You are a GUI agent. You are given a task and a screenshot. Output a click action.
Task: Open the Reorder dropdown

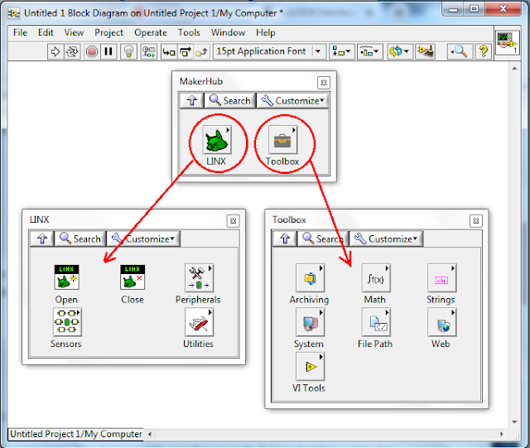click(x=399, y=51)
